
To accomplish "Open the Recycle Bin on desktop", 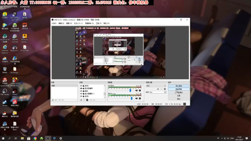I will click(x=5, y=70).
